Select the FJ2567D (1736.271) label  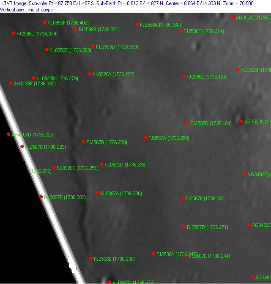point(207,227)
